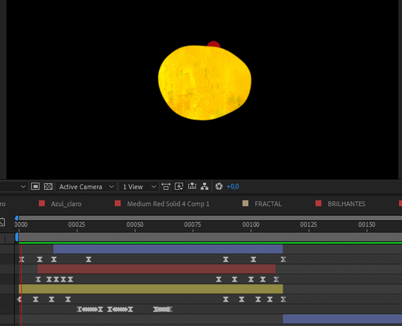Select the first keyframe beneath the red layer bar
Image resolution: width=402 pixels, height=326 pixels.
(x=38, y=280)
